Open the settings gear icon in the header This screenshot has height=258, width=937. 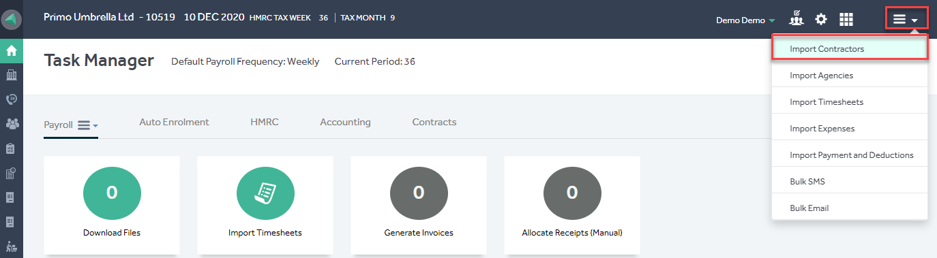pyautogui.click(x=821, y=20)
